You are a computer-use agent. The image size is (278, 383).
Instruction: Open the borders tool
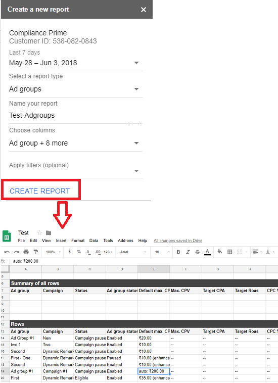pos(229,252)
